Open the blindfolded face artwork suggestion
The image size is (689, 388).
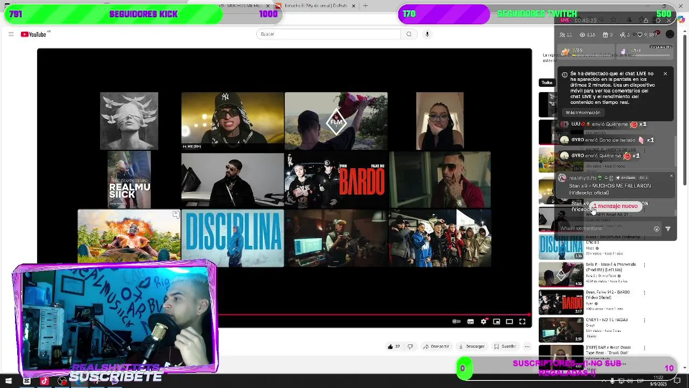point(129,121)
